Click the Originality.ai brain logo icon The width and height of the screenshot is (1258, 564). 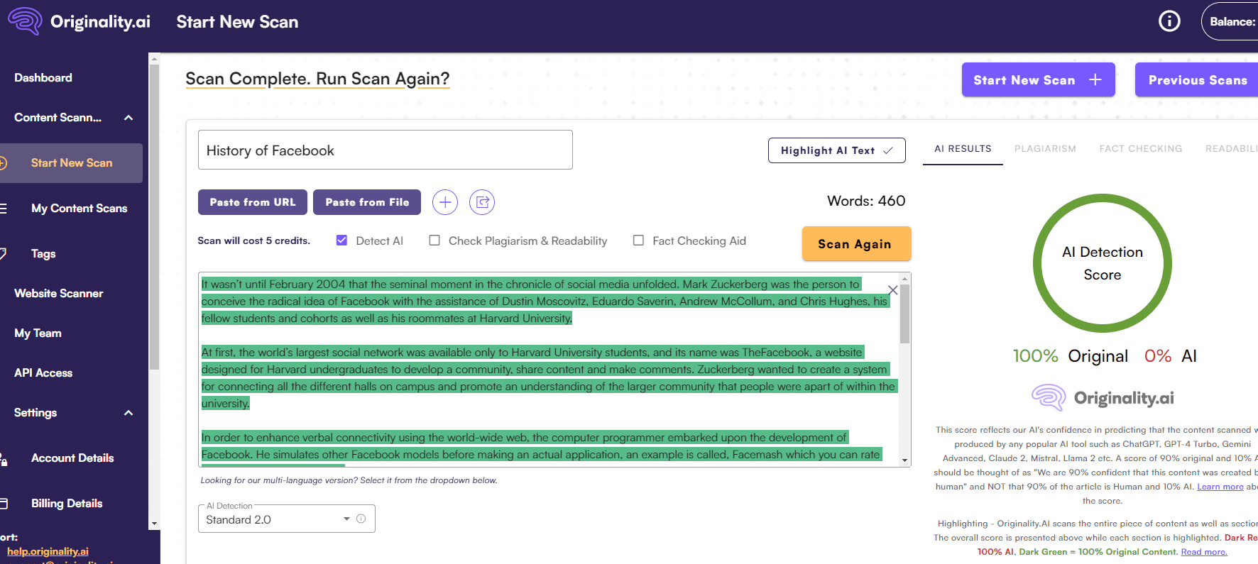click(x=26, y=21)
